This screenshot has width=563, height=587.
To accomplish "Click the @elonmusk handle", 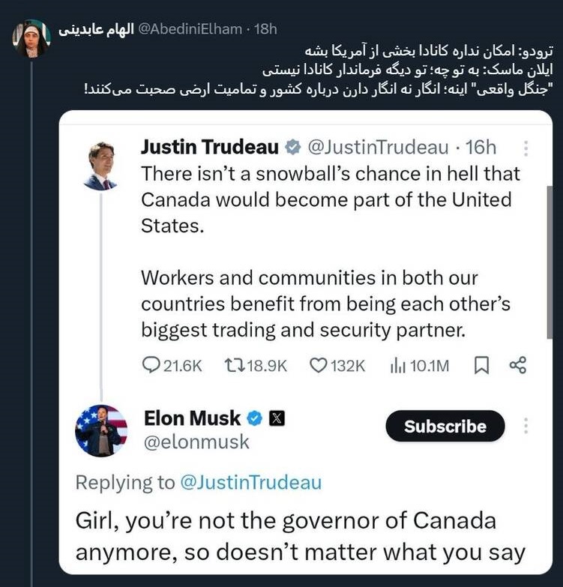I will tap(196, 442).
